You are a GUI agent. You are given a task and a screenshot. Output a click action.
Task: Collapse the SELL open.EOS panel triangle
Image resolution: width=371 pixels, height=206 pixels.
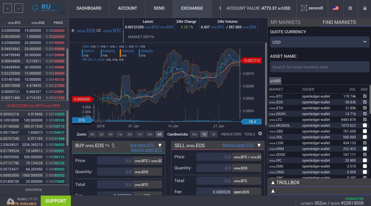259,145
